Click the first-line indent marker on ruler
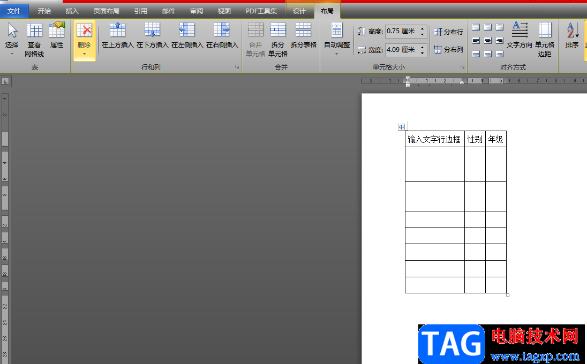This screenshot has width=587, height=364. (408, 79)
